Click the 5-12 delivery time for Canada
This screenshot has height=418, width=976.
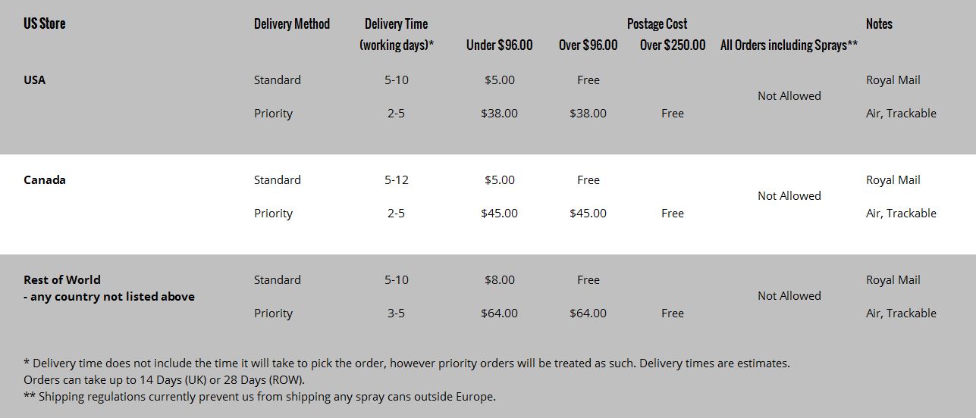(396, 179)
